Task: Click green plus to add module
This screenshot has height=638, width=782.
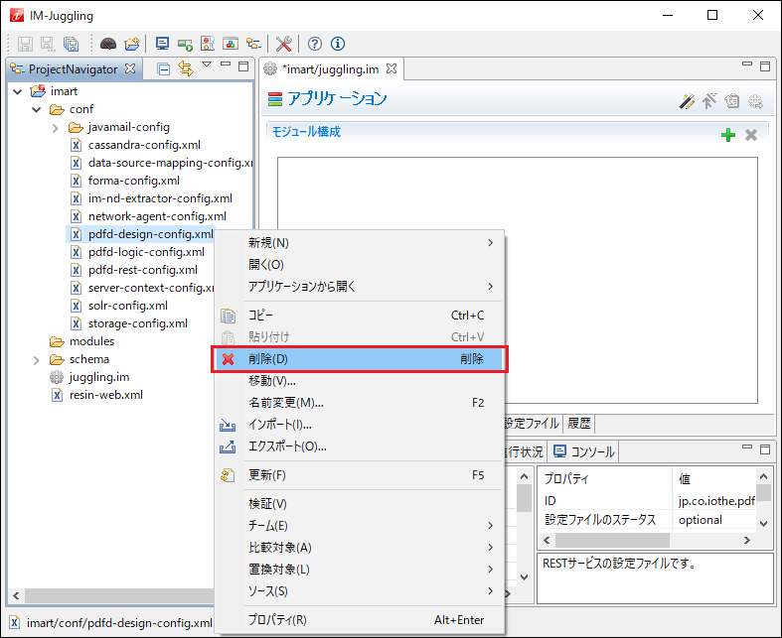Action: [728, 135]
